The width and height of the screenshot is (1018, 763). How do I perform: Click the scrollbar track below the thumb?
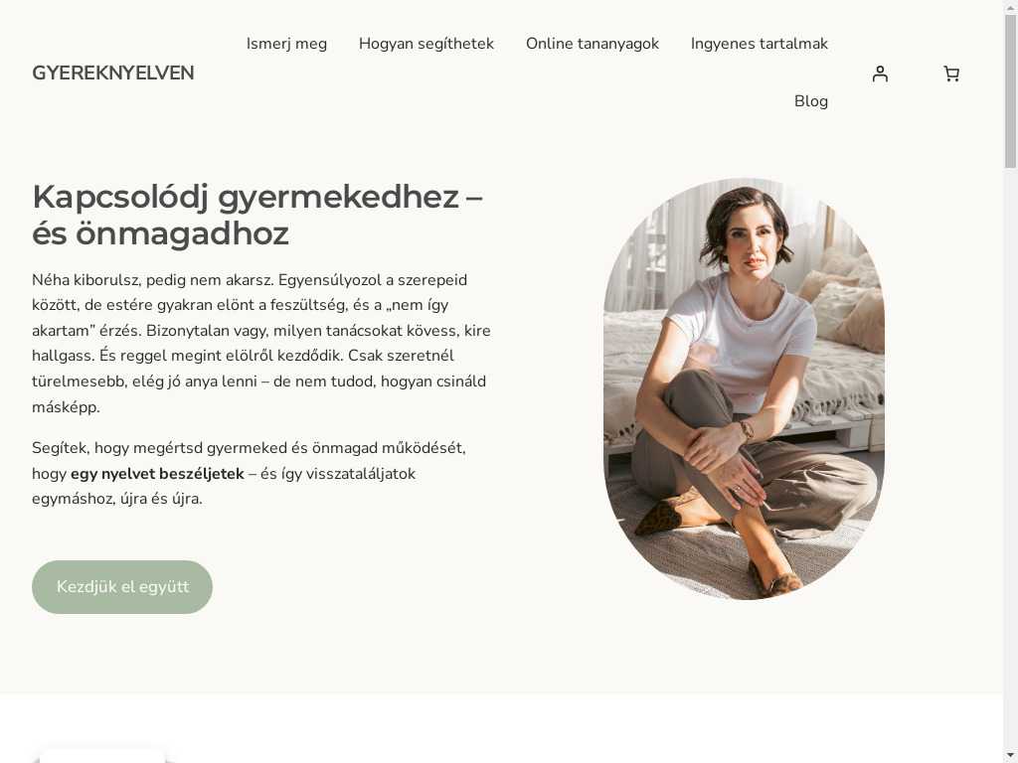pos(1010,454)
